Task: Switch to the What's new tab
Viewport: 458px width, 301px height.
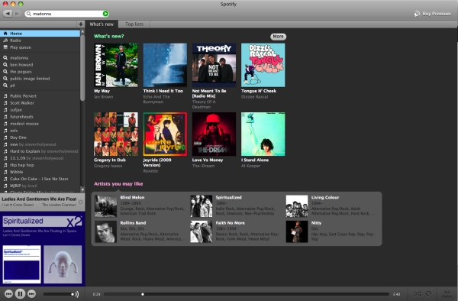Action: click(102, 24)
